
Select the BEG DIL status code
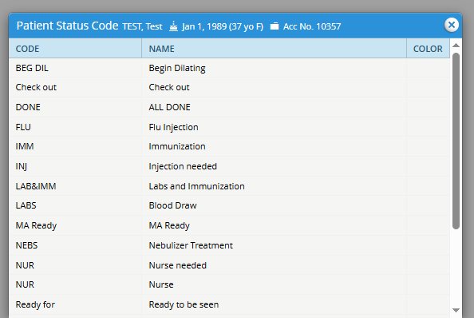(32, 68)
